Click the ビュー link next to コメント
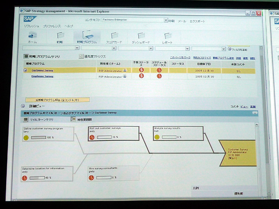Screen dimensions: 279x209 (x=244, y=107)
